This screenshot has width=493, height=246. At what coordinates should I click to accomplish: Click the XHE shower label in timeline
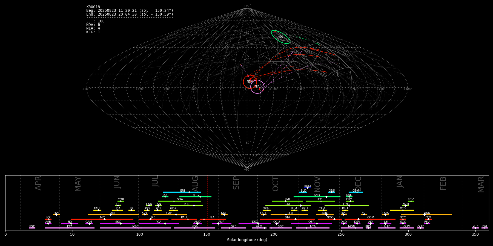[475, 227]
